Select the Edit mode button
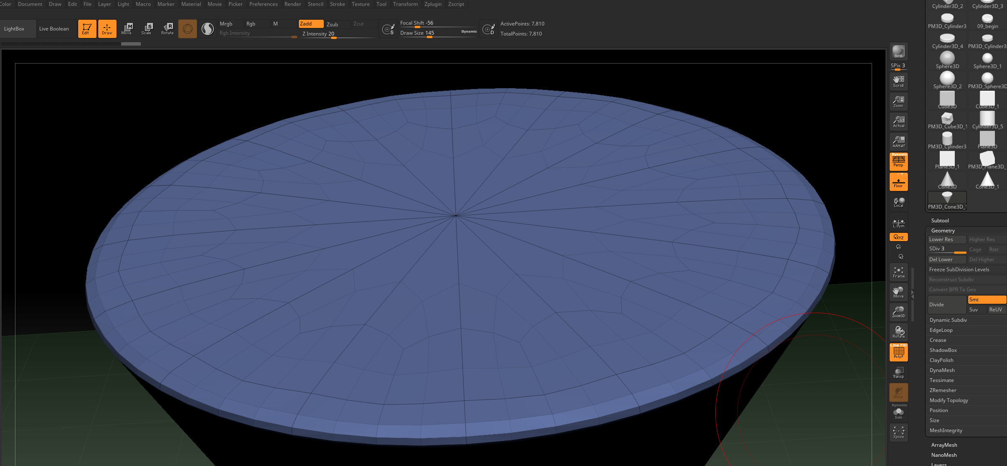 87,29
